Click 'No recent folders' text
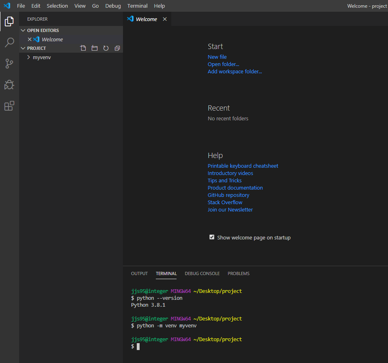The image size is (388, 363). (x=228, y=119)
